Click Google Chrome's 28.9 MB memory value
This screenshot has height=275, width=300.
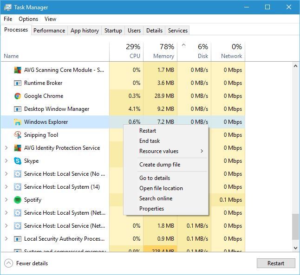(x=164, y=96)
